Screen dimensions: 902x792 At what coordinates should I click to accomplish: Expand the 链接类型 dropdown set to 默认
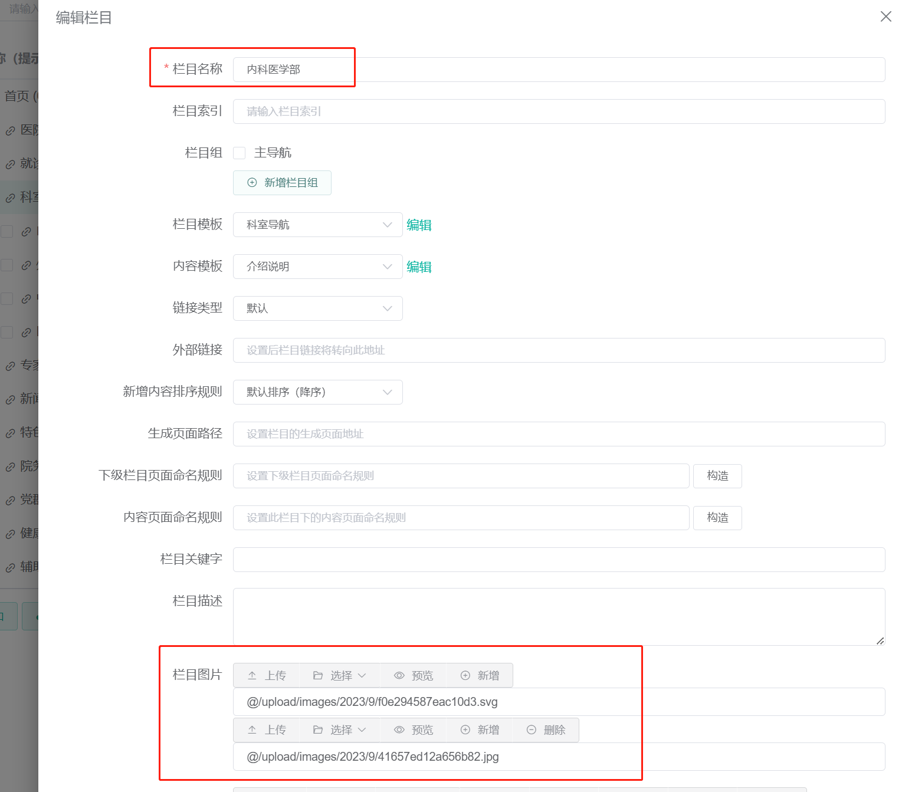click(317, 308)
